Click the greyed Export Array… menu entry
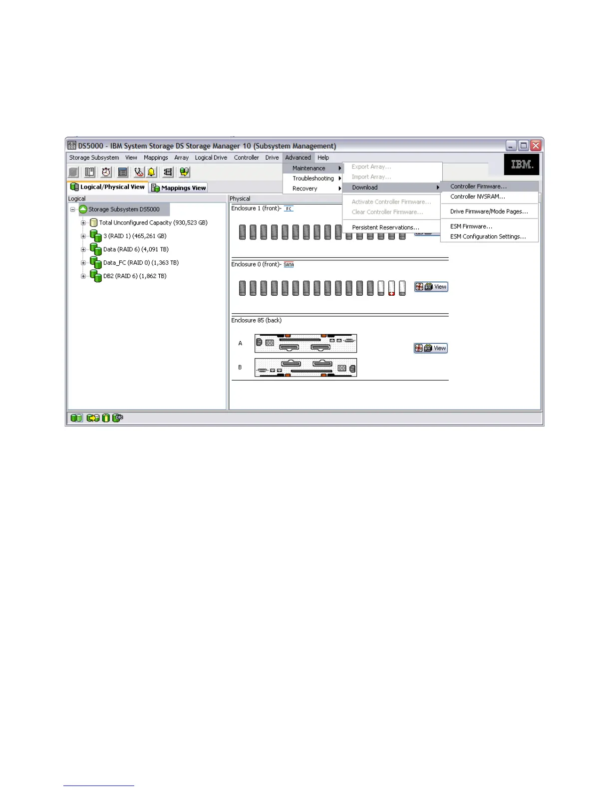This screenshot has width=611, height=790. [x=392, y=167]
